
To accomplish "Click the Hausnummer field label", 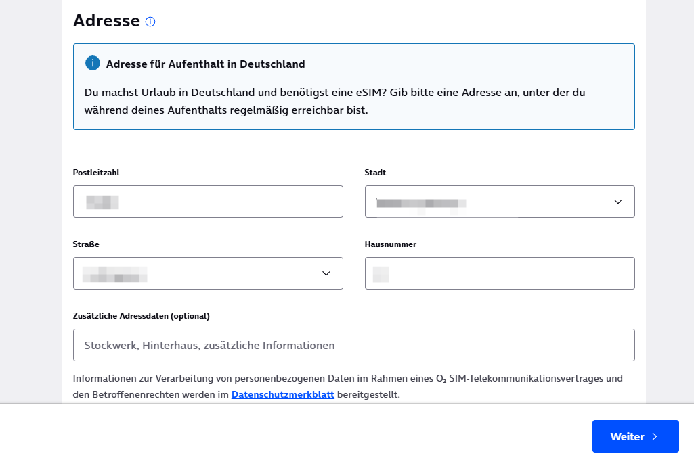I will coord(390,244).
